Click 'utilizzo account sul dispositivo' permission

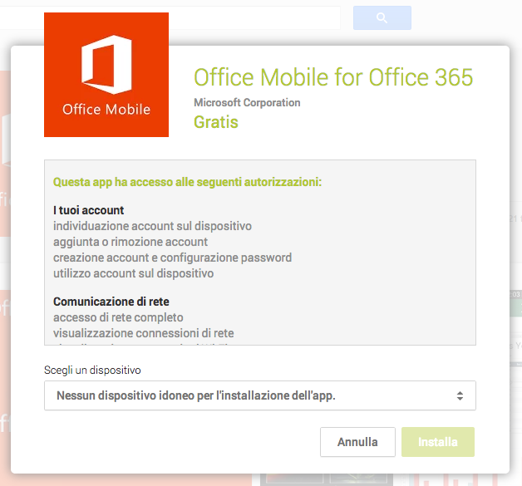(134, 273)
